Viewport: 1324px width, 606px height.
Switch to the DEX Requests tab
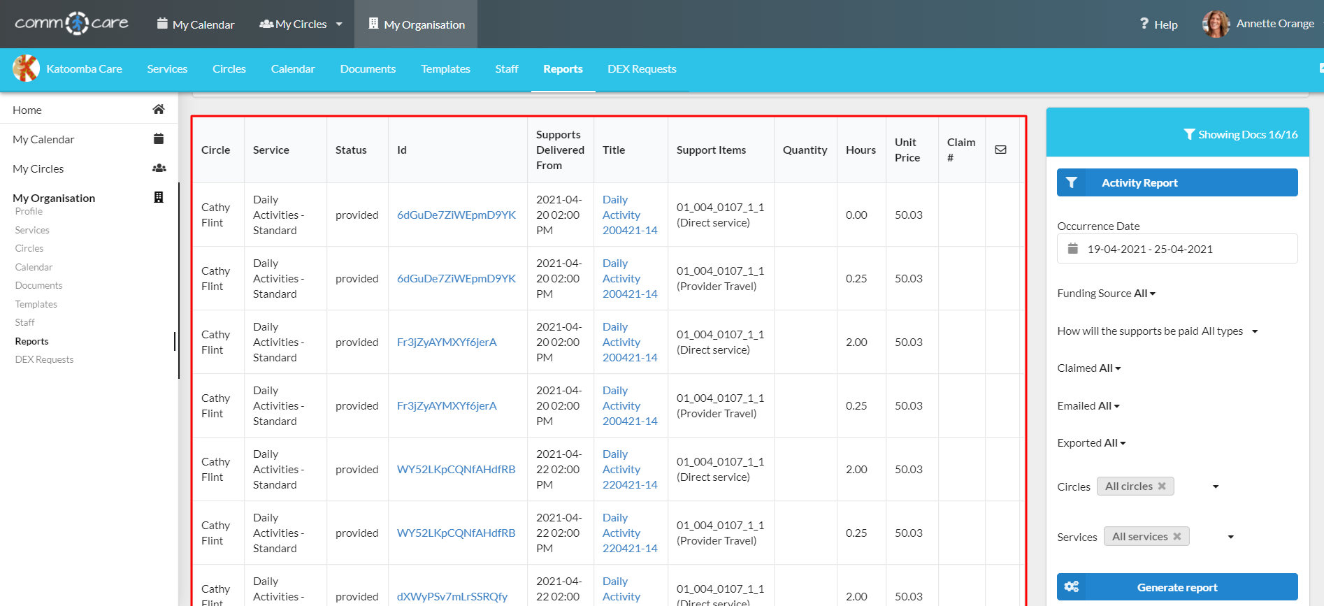point(642,69)
